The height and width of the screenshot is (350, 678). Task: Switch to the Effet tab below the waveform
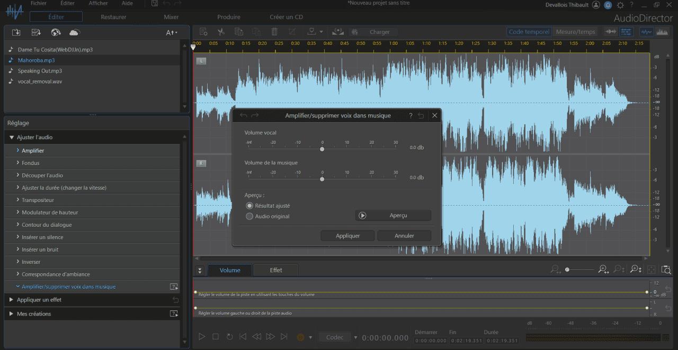tap(276, 270)
